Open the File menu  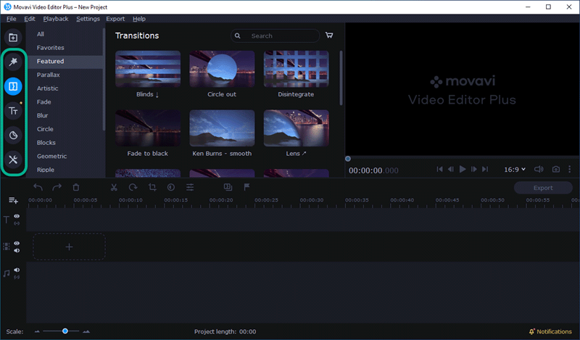click(x=11, y=19)
